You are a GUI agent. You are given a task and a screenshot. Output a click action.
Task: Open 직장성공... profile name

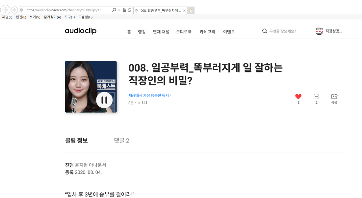coord(334,31)
